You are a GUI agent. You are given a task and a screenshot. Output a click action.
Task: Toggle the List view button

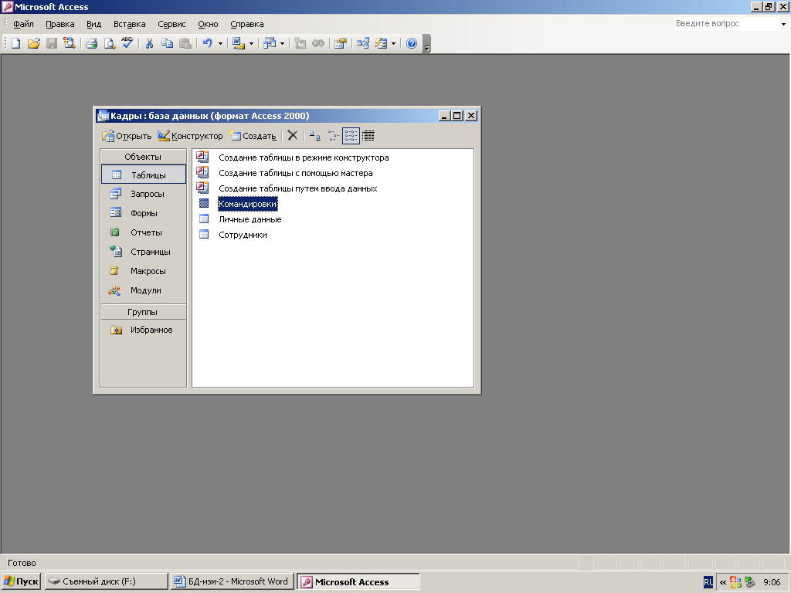[x=351, y=136]
